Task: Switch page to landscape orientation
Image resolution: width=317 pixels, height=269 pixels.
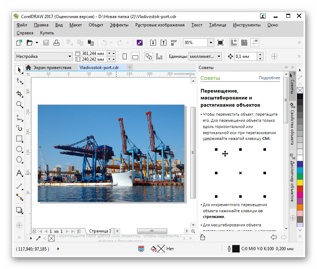Action: click(x=135, y=56)
